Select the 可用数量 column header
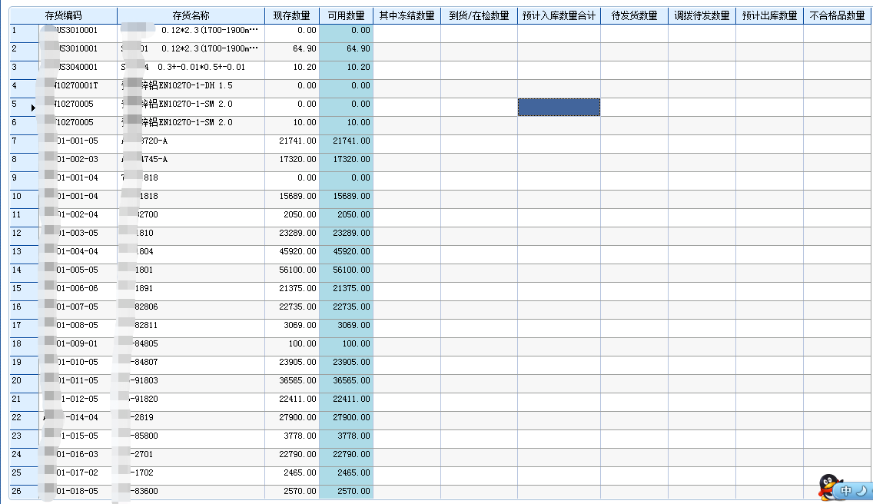Viewport: 873px width, 504px height. (346, 15)
